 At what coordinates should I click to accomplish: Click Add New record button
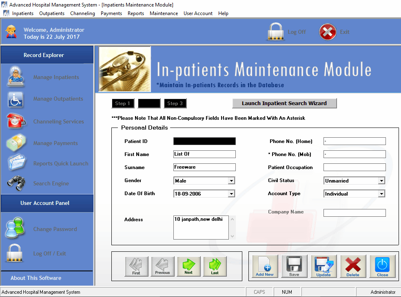[265, 266]
